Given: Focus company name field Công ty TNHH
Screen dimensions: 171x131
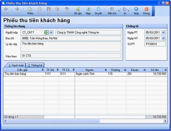Looking at the screenshot, I should click(x=88, y=33).
